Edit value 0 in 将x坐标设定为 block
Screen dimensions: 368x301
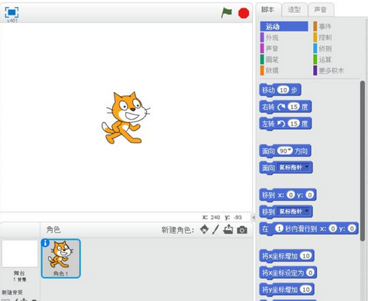310,272
